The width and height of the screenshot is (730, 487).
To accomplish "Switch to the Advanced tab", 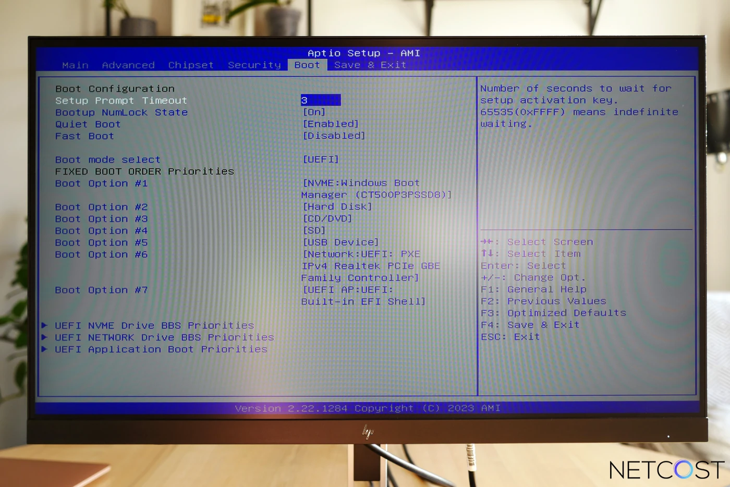I will [x=128, y=65].
